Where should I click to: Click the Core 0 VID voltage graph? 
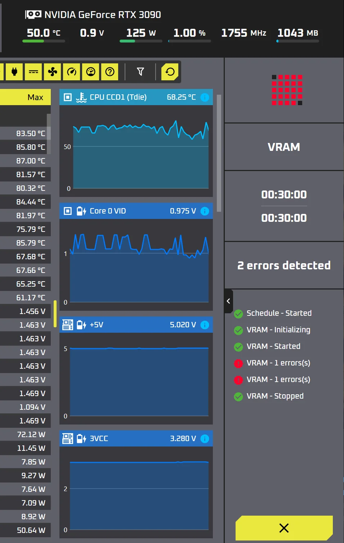click(x=136, y=265)
